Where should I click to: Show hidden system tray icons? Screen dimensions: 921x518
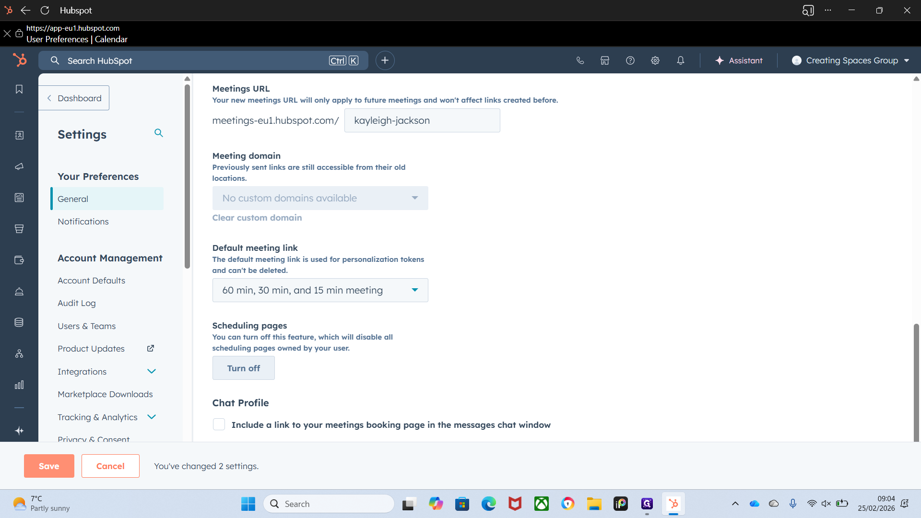pyautogui.click(x=735, y=504)
